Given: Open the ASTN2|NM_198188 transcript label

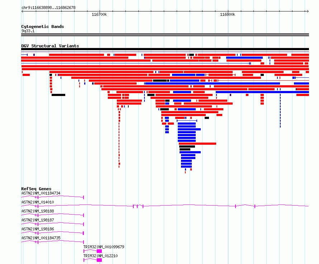Looking at the screenshot, I should [x=38, y=211].
